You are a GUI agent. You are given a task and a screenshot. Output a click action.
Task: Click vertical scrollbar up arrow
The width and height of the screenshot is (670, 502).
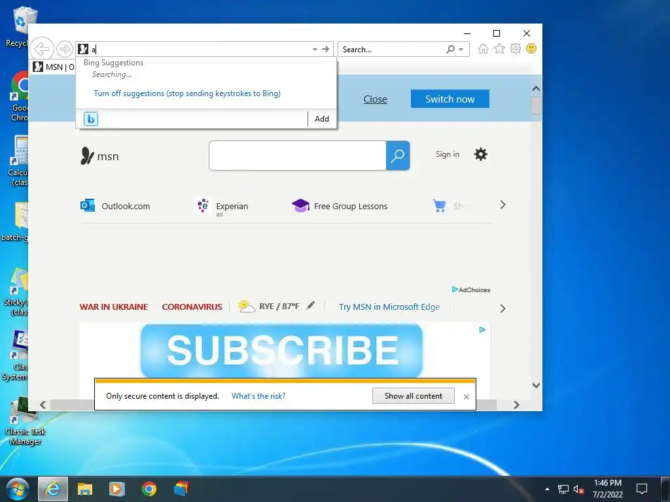pyautogui.click(x=537, y=89)
